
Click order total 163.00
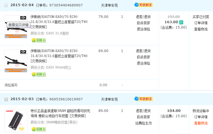[x=171, y=22]
